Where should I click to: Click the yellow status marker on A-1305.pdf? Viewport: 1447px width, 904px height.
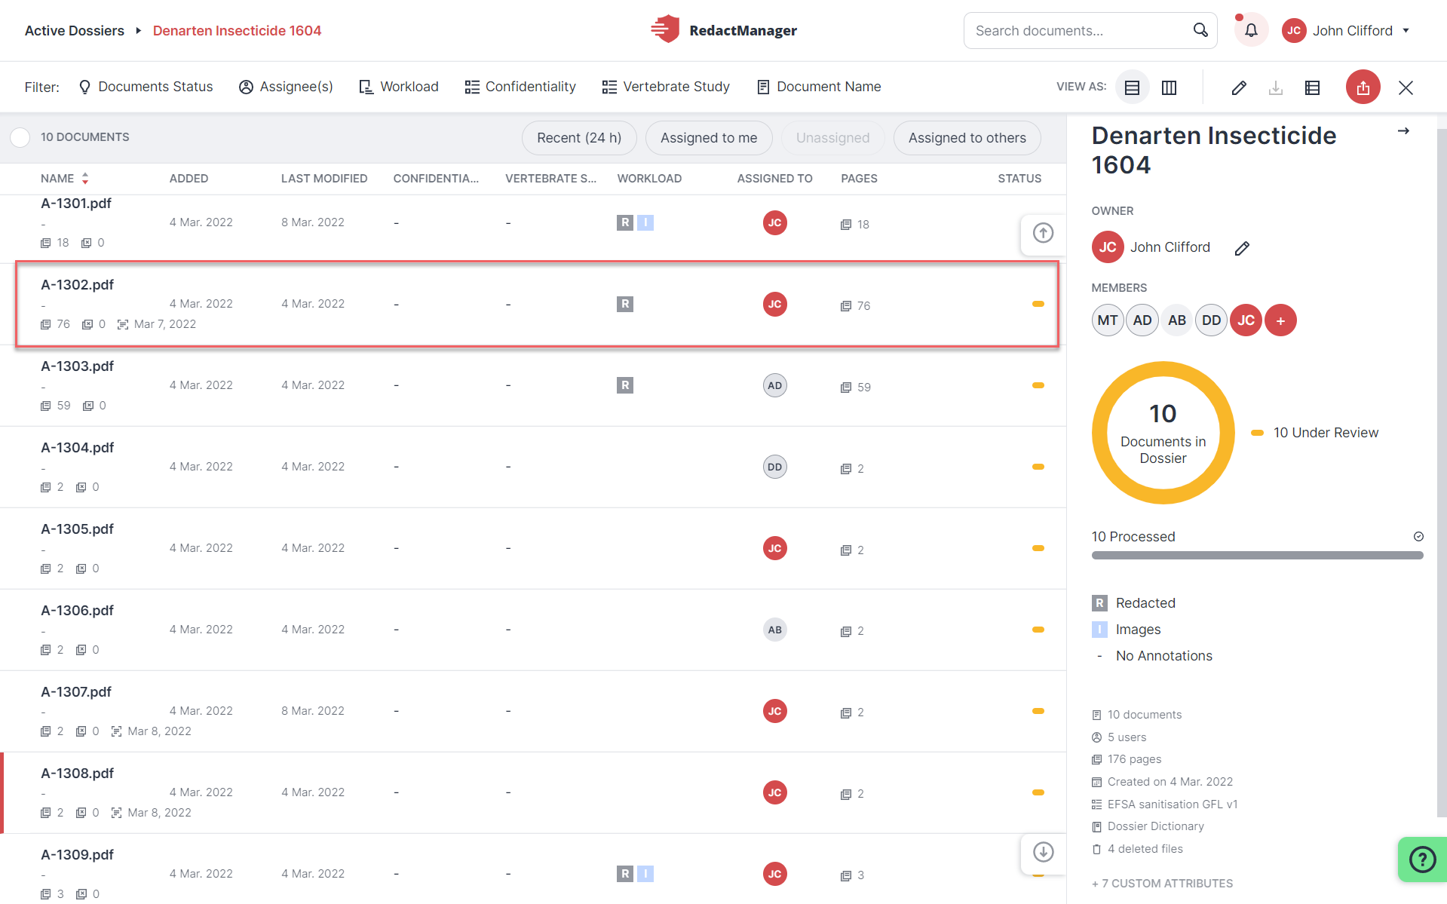pos(1038,548)
